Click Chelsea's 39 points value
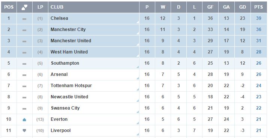The width and height of the screenshot is (270, 138). click(x=259, y=18)
